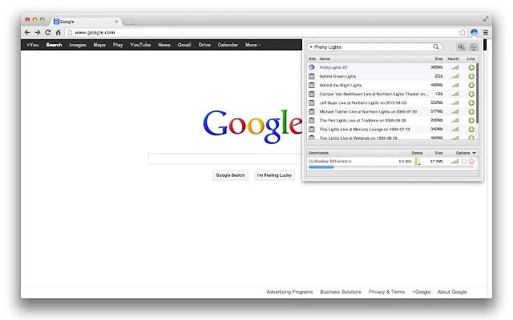Enter full screen using the window's expand arrows

[486, 19]
